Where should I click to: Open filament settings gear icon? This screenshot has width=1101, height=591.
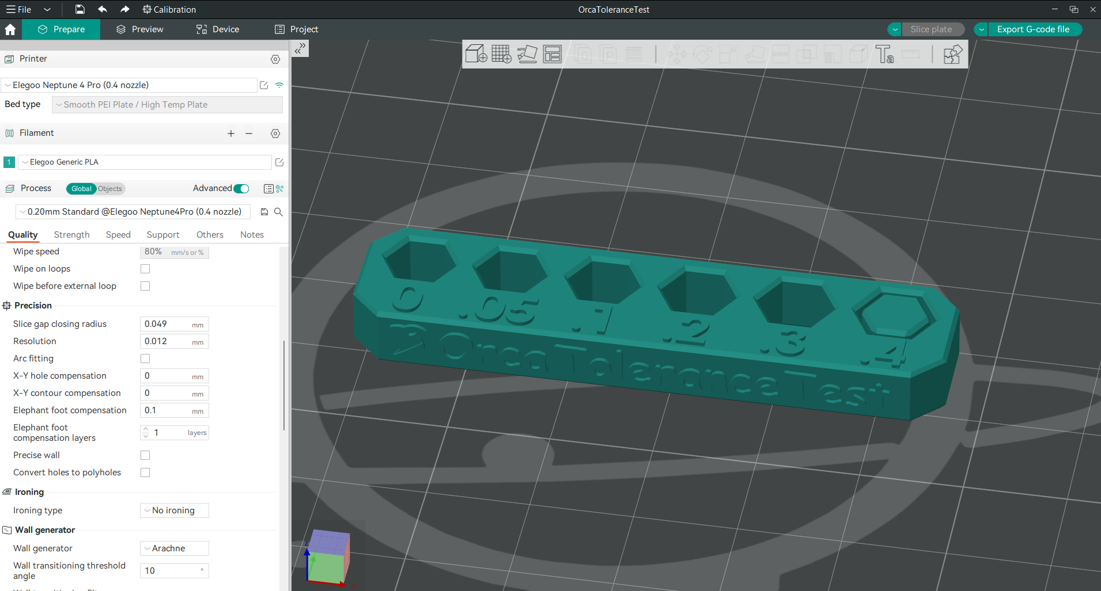[275, 134]
